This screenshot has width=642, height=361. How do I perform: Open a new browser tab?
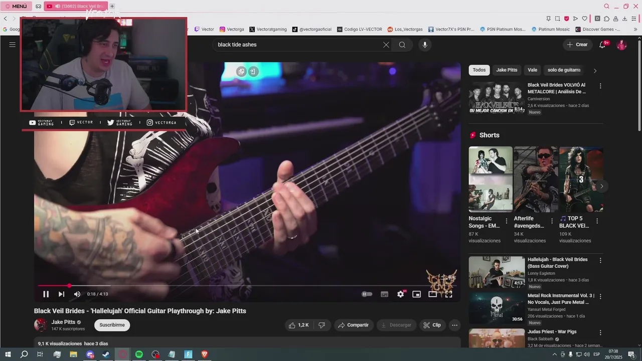(x=112, y=7)
